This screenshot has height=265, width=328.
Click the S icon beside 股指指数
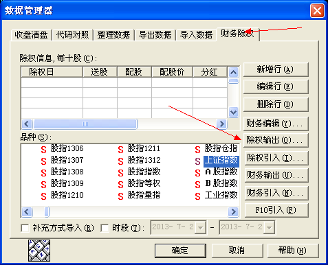[x=120, y=173]
